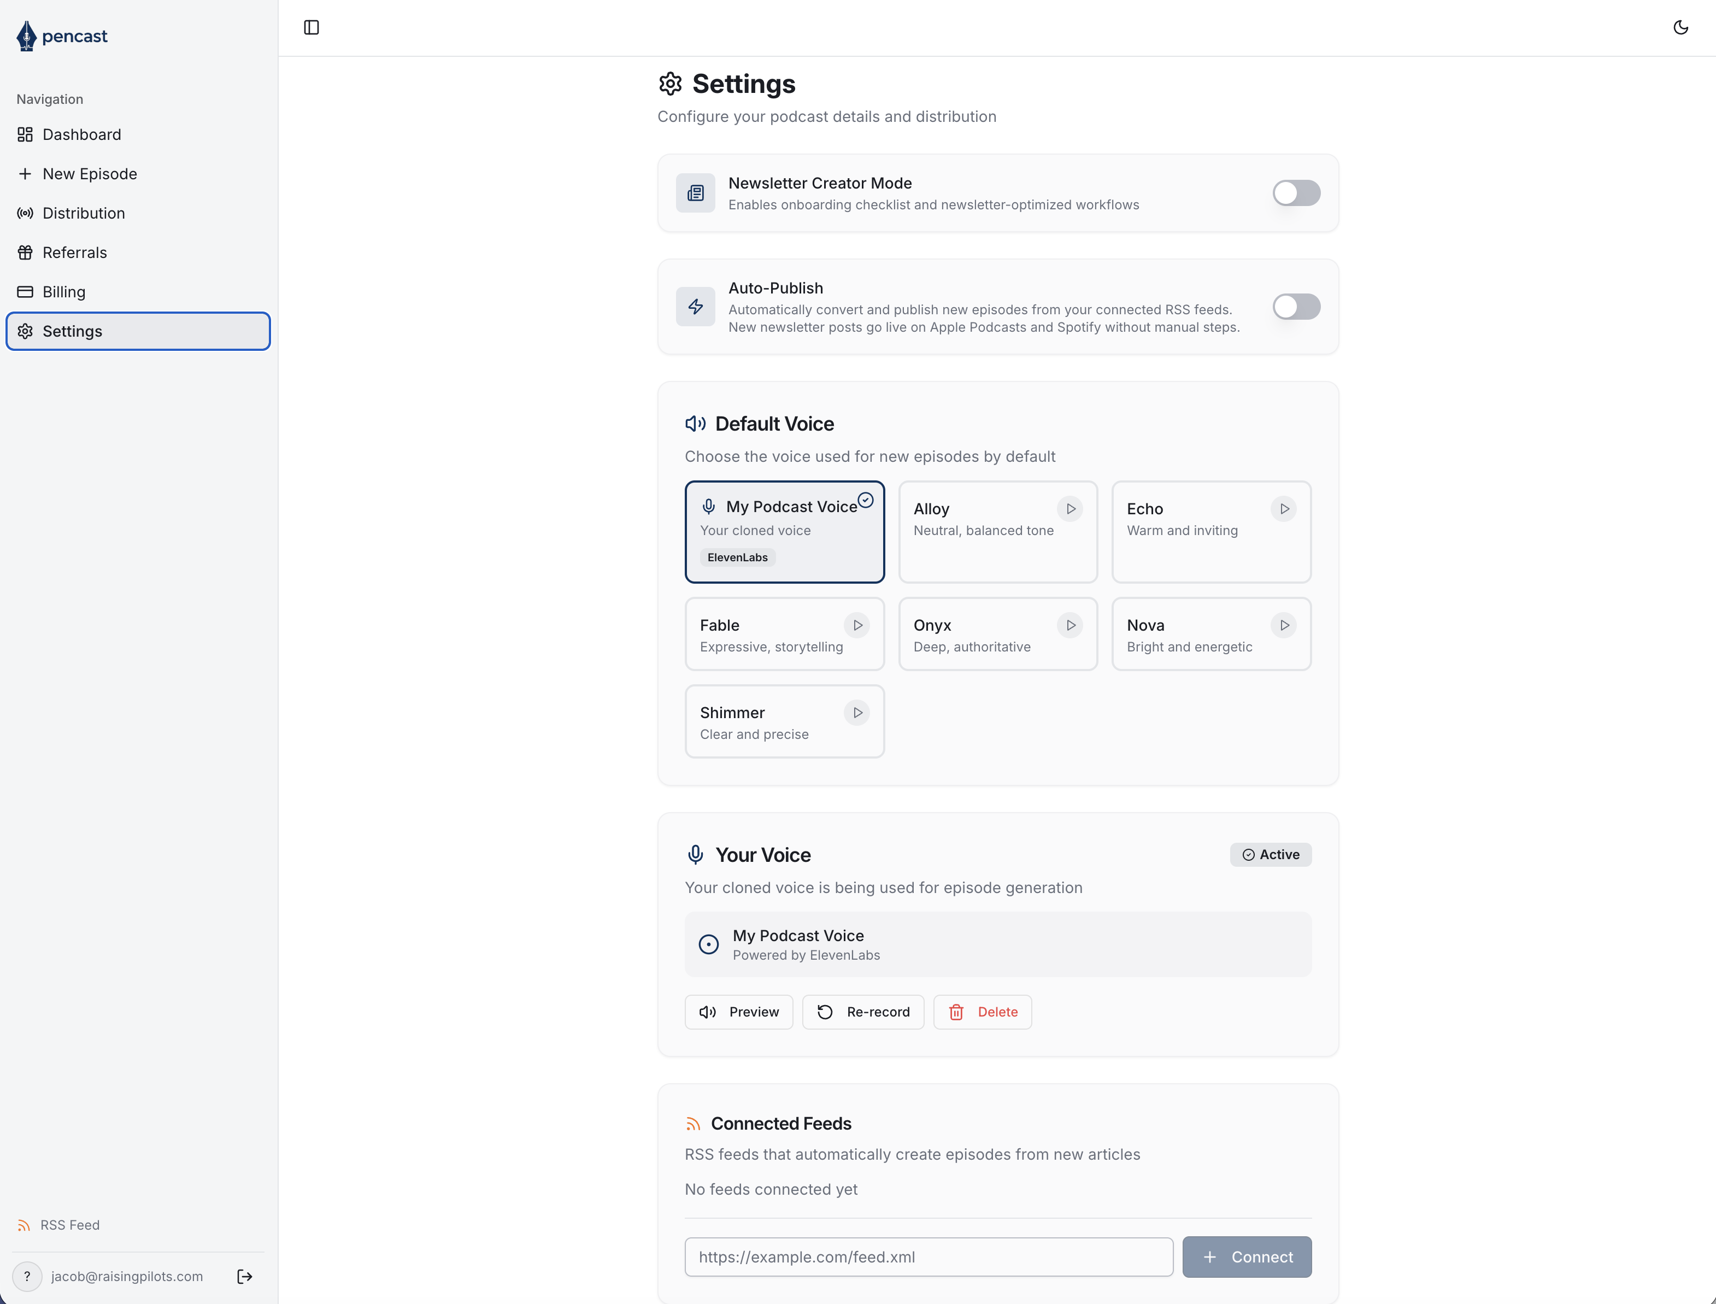Navigate to Billing
The image size is (1716, 1304).
click(x=138, y=292)
